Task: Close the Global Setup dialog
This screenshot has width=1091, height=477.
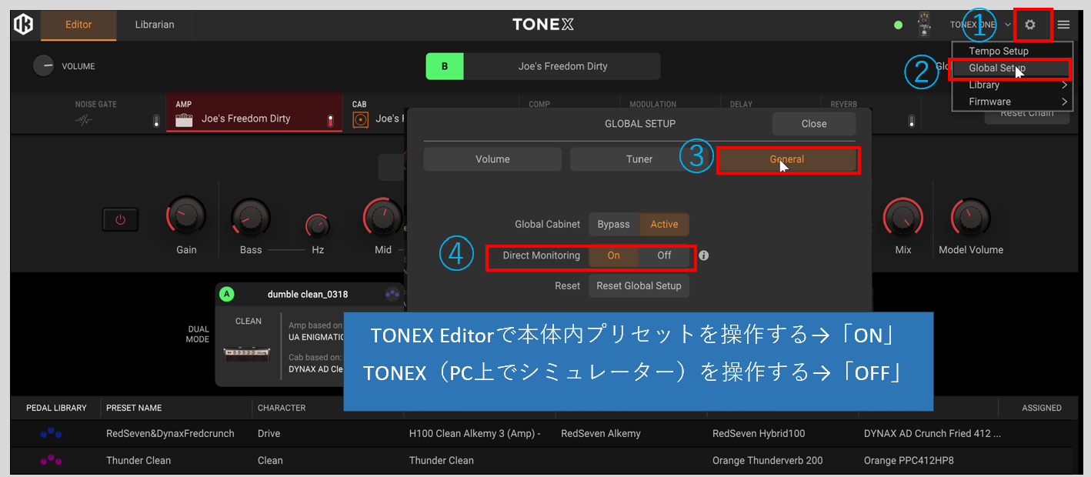Action: [814, 123]
